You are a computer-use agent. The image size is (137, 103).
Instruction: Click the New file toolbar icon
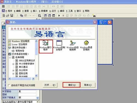click(x=4, y=16)
